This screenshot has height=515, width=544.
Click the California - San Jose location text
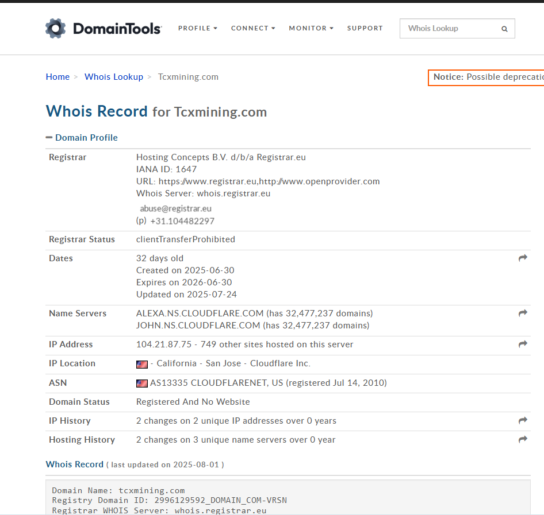coord(199,363)
